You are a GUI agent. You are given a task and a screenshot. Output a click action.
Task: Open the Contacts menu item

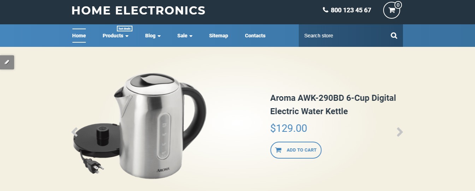[255, 36]
